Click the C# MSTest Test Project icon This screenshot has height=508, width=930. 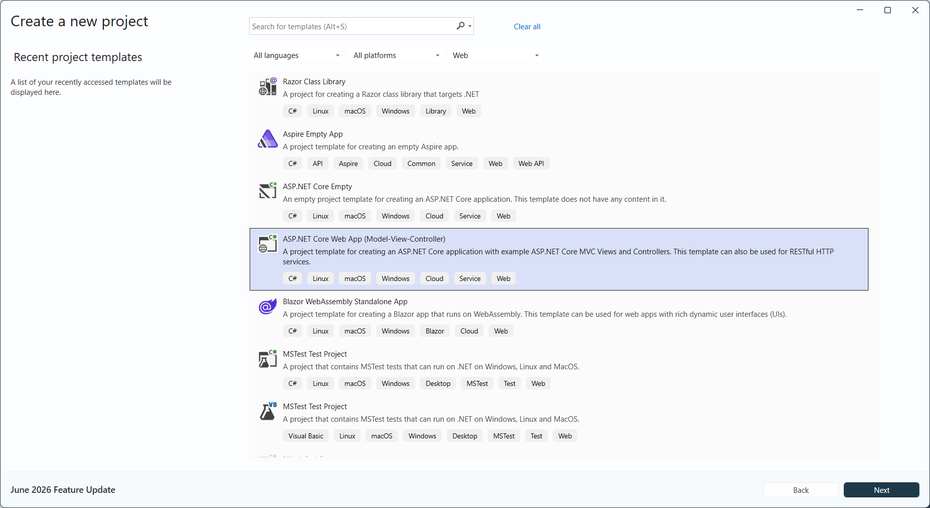(268, 359)
